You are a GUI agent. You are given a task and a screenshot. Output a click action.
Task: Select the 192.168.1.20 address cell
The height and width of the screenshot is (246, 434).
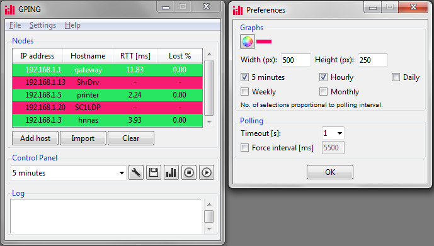45,107
